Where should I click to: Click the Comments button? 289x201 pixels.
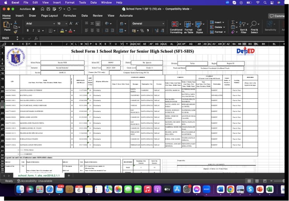(x=277, y=16)
